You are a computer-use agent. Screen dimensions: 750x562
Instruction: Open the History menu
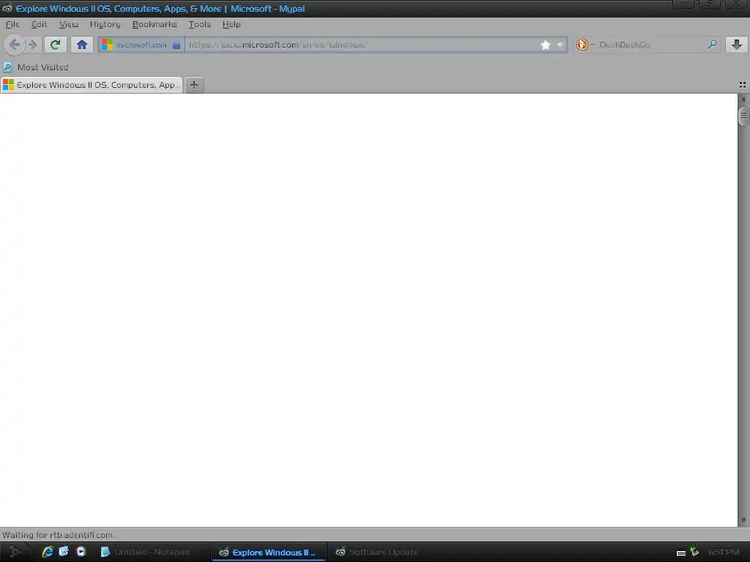point(105,24)
